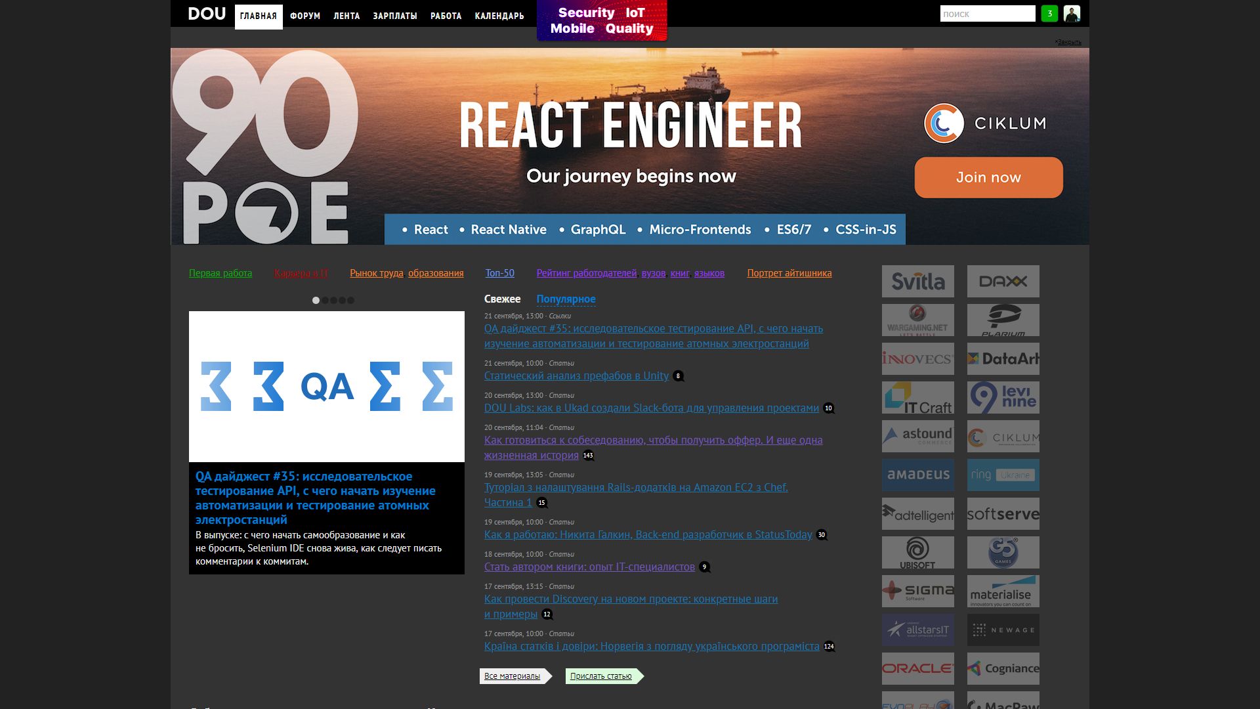
Task: Click the Join now banner button
Action: coord(988,177)
